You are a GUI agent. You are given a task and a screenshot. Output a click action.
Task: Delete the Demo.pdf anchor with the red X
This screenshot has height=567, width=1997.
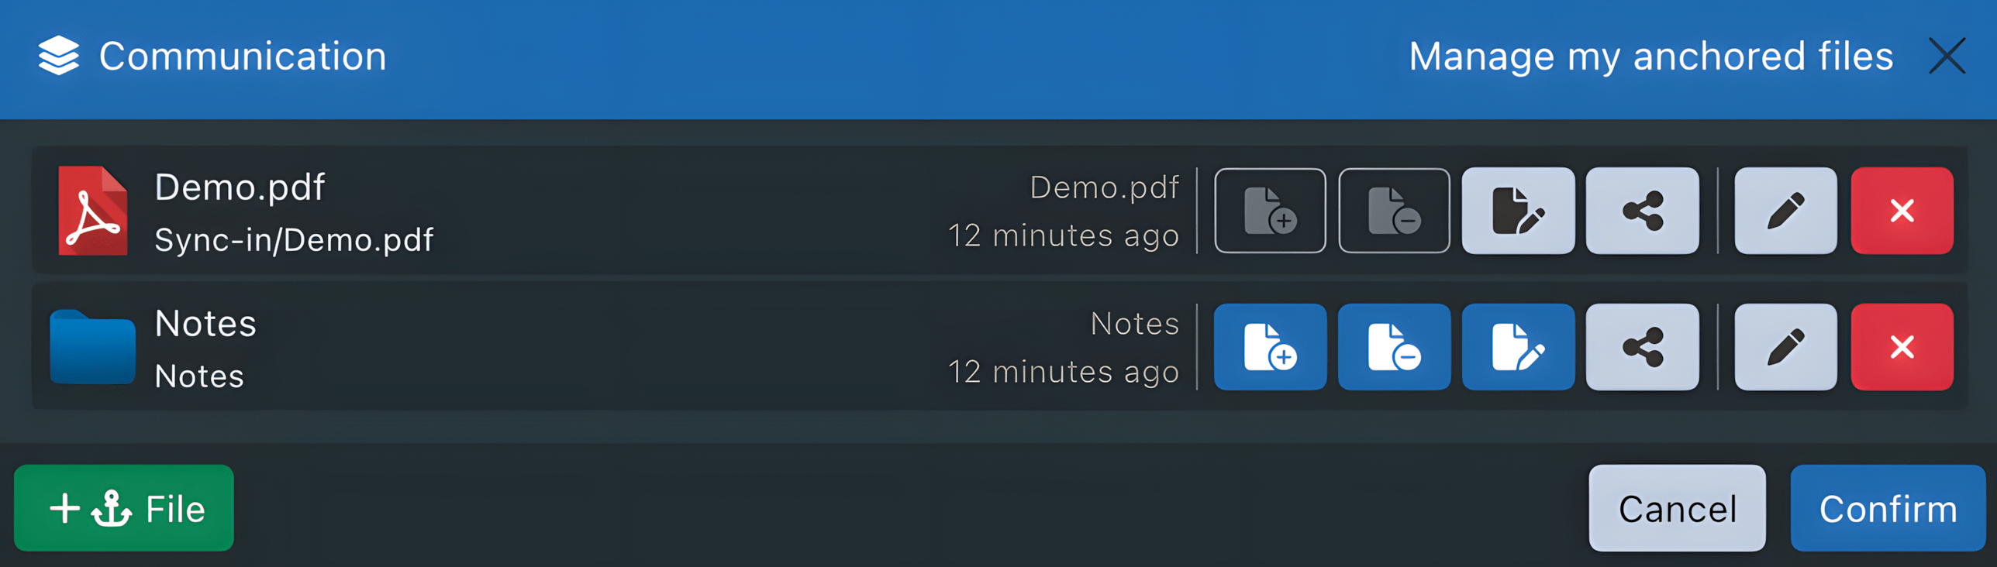click(x=1902, y=210)
